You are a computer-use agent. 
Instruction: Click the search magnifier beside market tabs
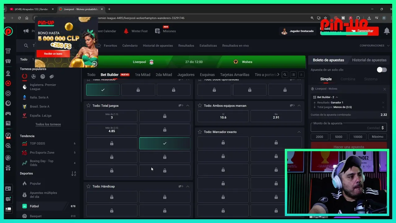[x=285, y=75]
